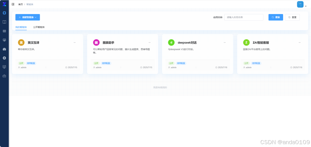This screenshot has height=147, width=311.
Task: Open the more menu on 英汉互译 card
Action: [x=75, y=42]
